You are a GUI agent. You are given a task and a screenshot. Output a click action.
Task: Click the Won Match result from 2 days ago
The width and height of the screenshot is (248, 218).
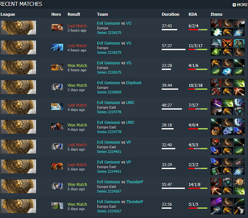pyautogui.click(x=77, y=85)
